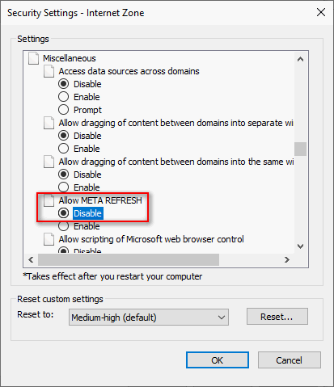Select Enable under Allow META REFRESH
334x387 pixels.
pos(63,226)
